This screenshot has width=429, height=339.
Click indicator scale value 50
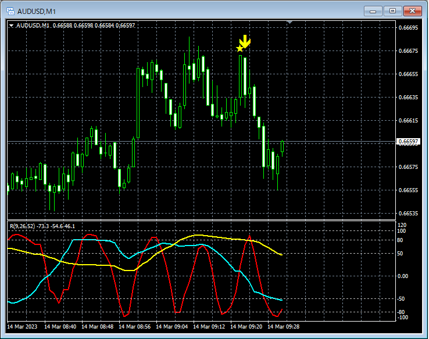tap(400, 254)
